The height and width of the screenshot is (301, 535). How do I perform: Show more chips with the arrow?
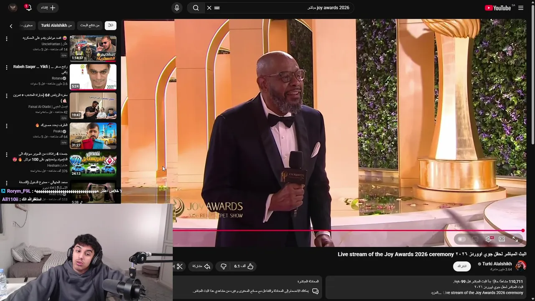pos(11,26)
